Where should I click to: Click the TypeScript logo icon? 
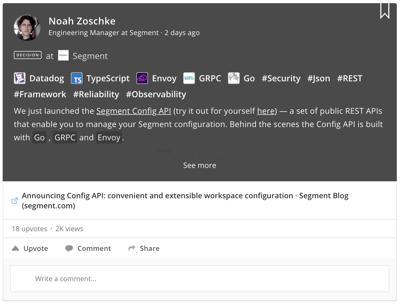pos(77,78)
